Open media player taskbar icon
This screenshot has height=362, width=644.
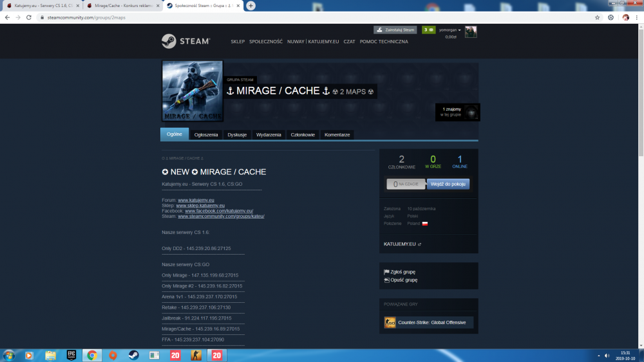pos(29,356)
